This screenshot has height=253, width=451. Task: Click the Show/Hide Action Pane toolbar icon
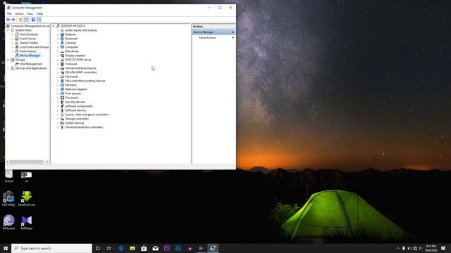tap(39, 20)
